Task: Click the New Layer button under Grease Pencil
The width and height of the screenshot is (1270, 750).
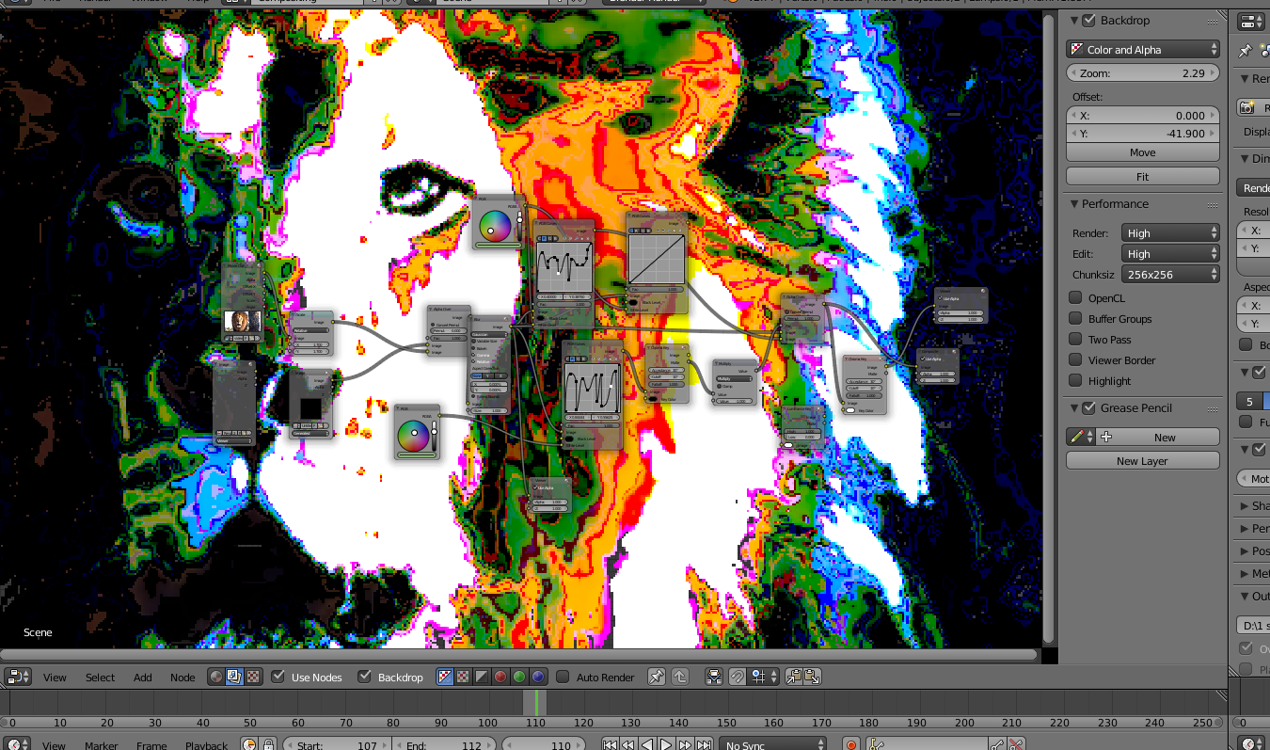Action: (x=1142, y=460)
